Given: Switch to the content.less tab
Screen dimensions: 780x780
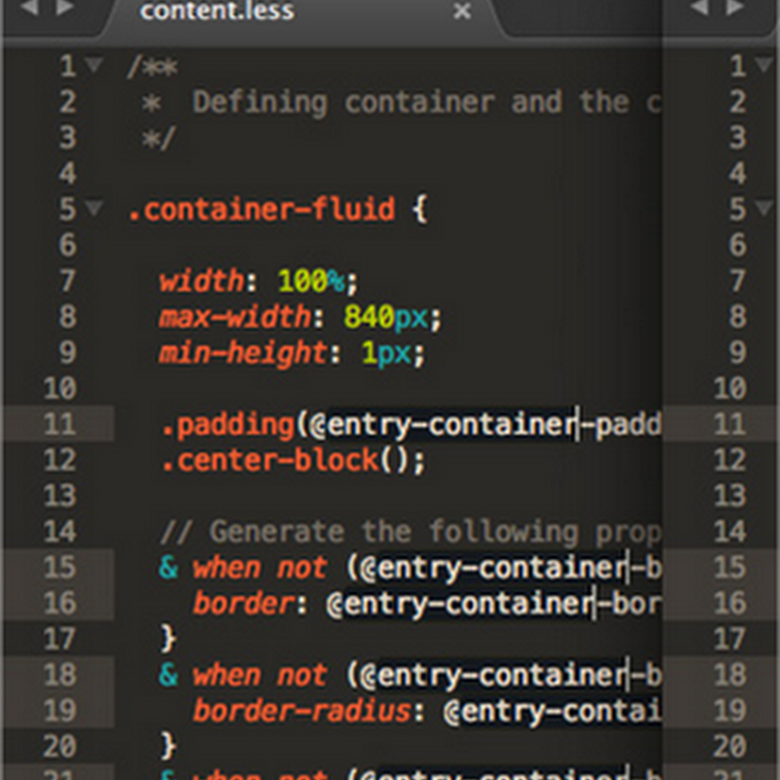Looking at the screenshot, I should 217,12.
